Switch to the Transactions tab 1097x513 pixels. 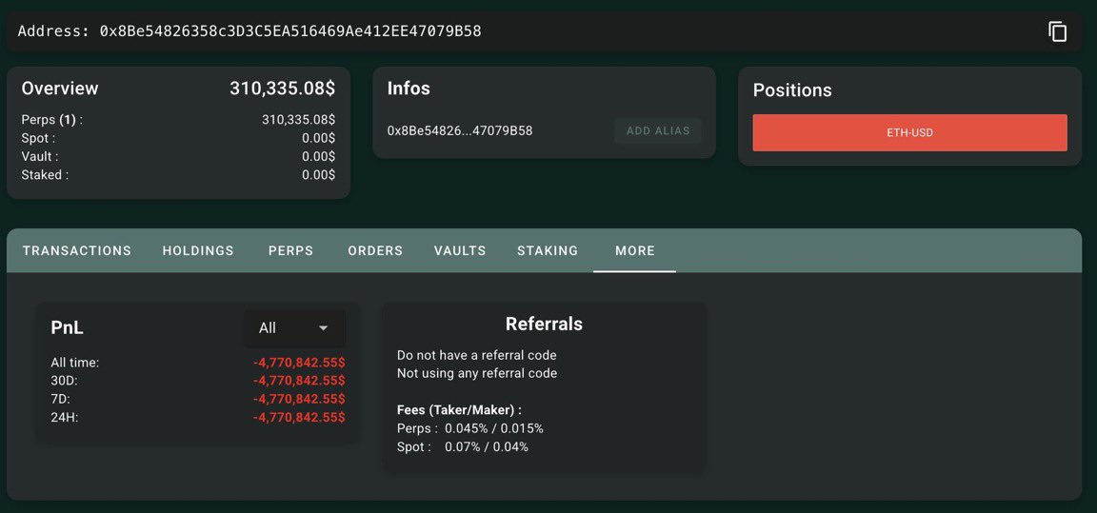pyautogui.click(x=77, y=250)
